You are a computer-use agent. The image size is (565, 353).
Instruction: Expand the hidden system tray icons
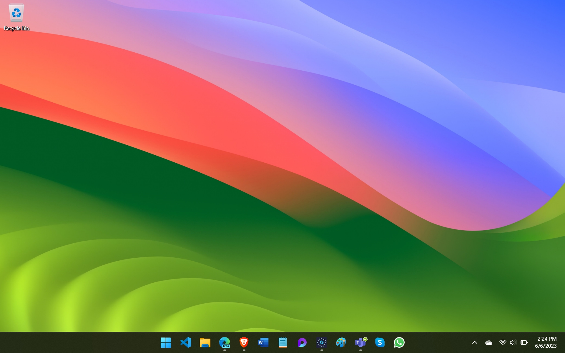coord(475,342)
